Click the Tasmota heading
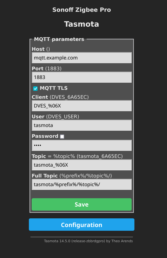Image resolution: width=167 pixels, height=258 pixels. coord(82,24)
